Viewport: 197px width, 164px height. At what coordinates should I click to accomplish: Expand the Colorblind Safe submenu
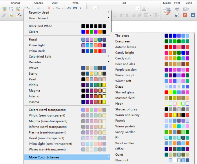tap(67, 56)
